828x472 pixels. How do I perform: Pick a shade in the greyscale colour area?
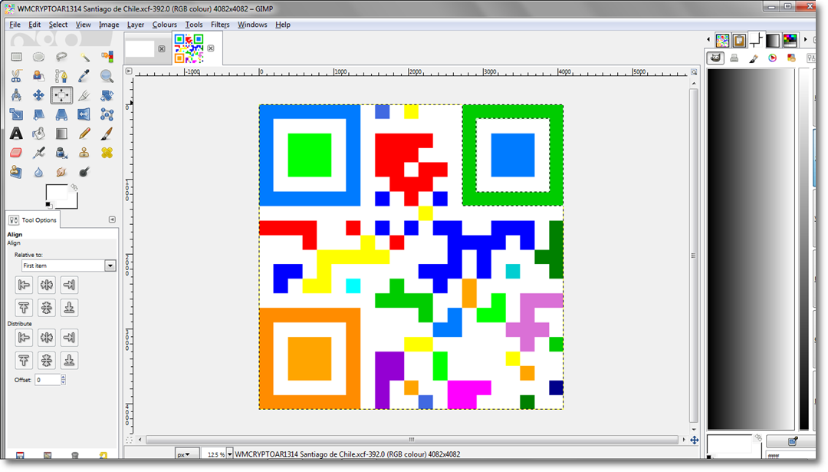pyautogui.click(x=751, y=249)
